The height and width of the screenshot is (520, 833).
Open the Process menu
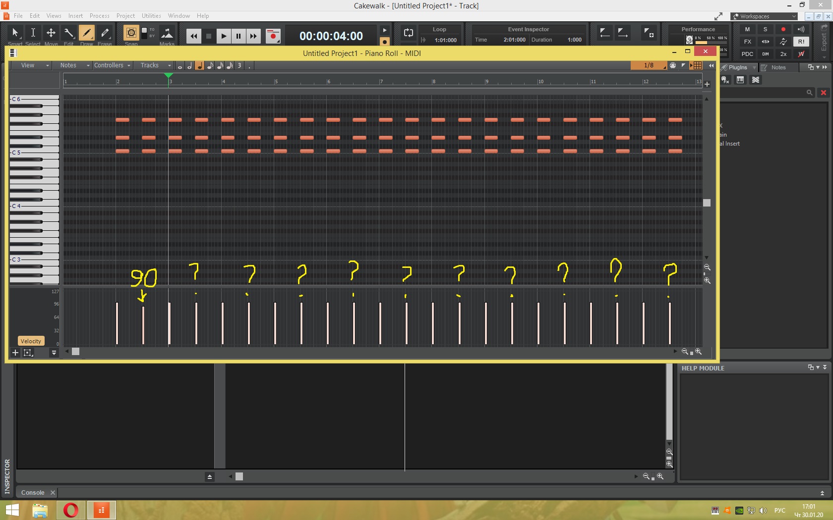pos(100,16)
